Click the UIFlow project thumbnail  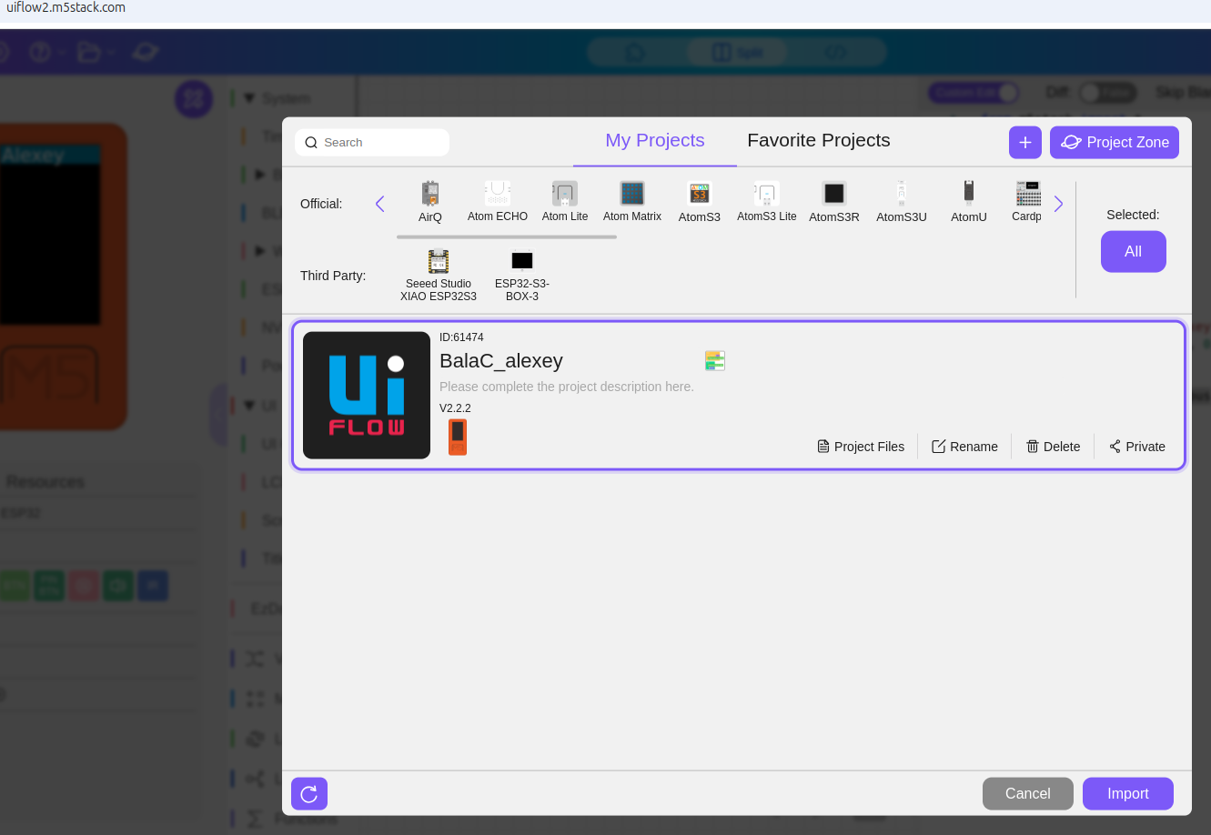click(x=367, y=396)
